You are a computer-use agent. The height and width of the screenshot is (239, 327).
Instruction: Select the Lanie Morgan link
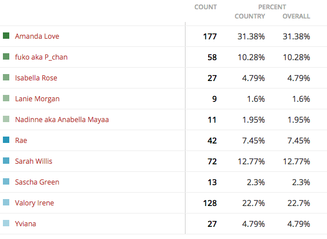pyautogui.click(x=37, y=99)
